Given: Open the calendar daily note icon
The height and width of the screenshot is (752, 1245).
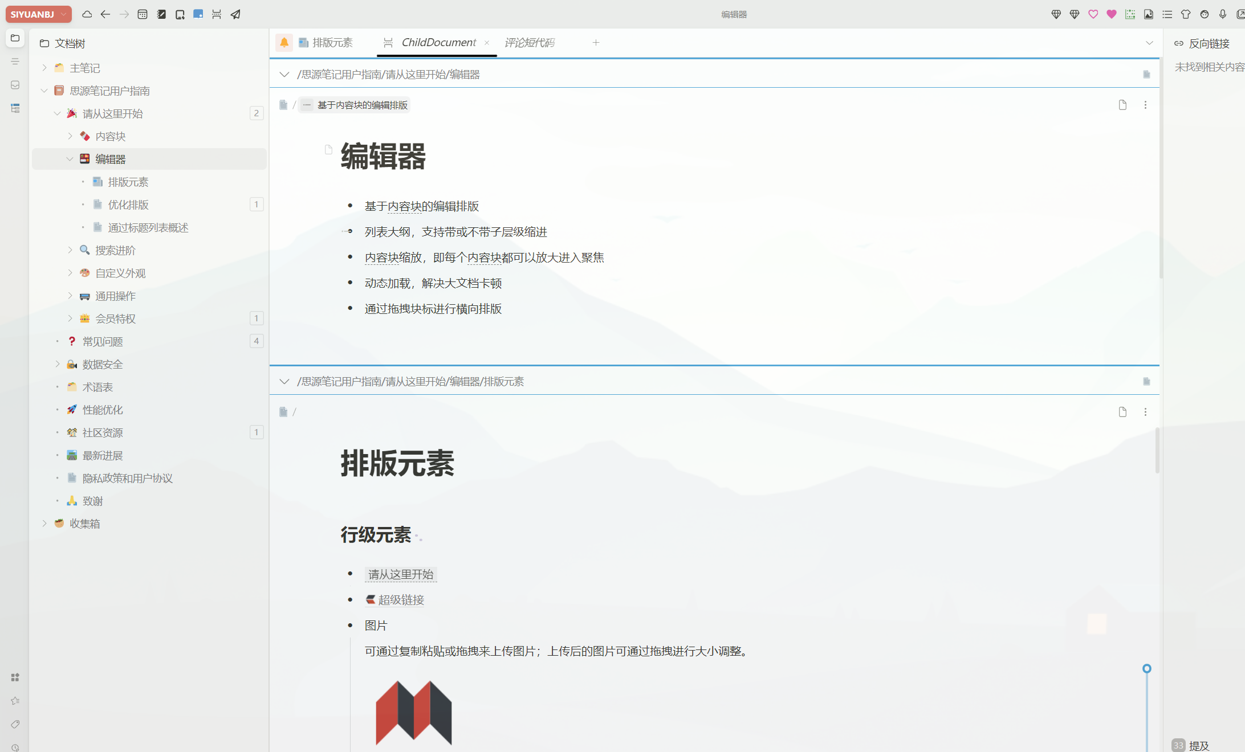Looking at the screenshot, I should 143,14.
